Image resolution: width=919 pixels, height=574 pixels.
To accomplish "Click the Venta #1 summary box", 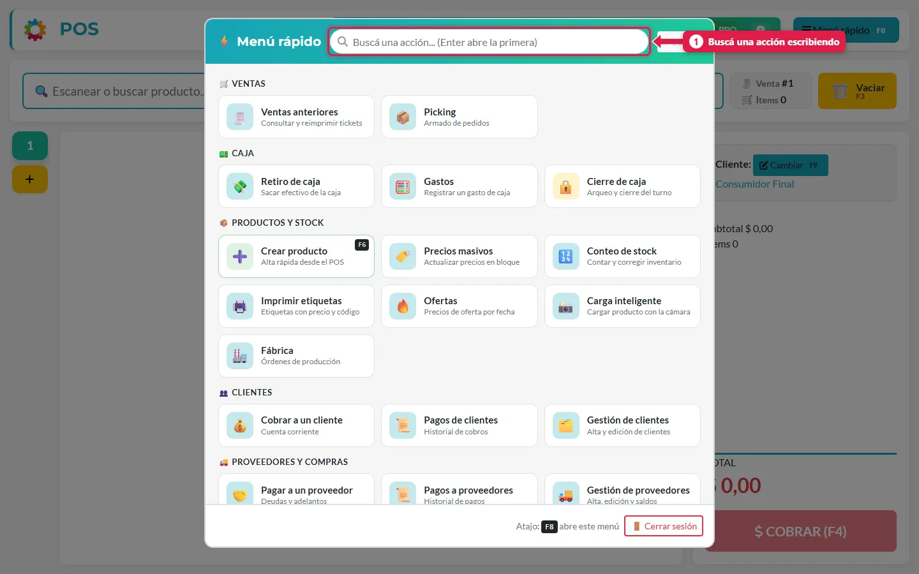I will point(770,91).
